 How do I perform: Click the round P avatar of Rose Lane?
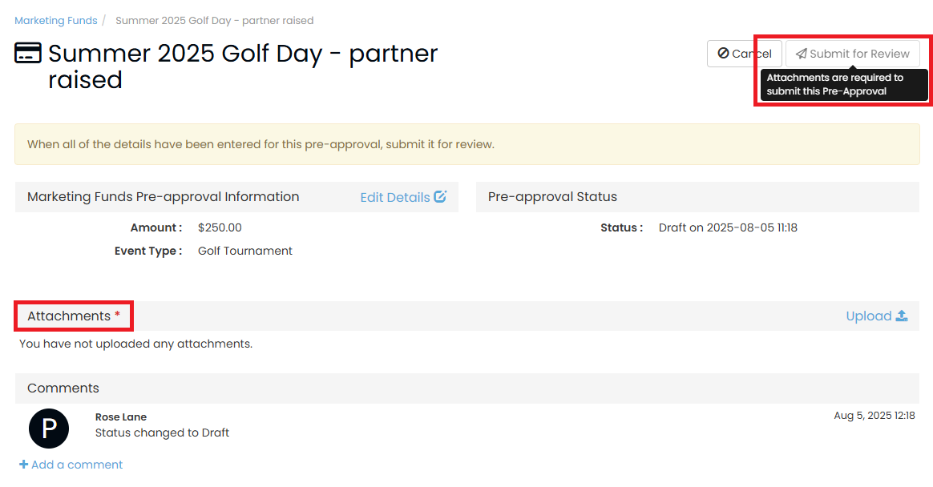49,429
